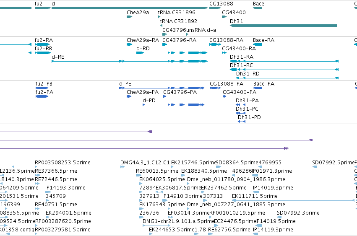Select the d-PD protein label
Screen dimensions: 357x236
point(149,101)
